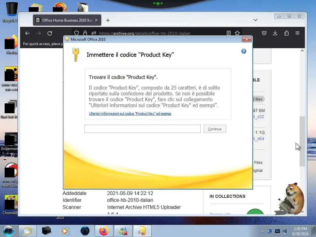Click the Product Key text field
This screenshot has height=237, width=316.
click(143, 129)
